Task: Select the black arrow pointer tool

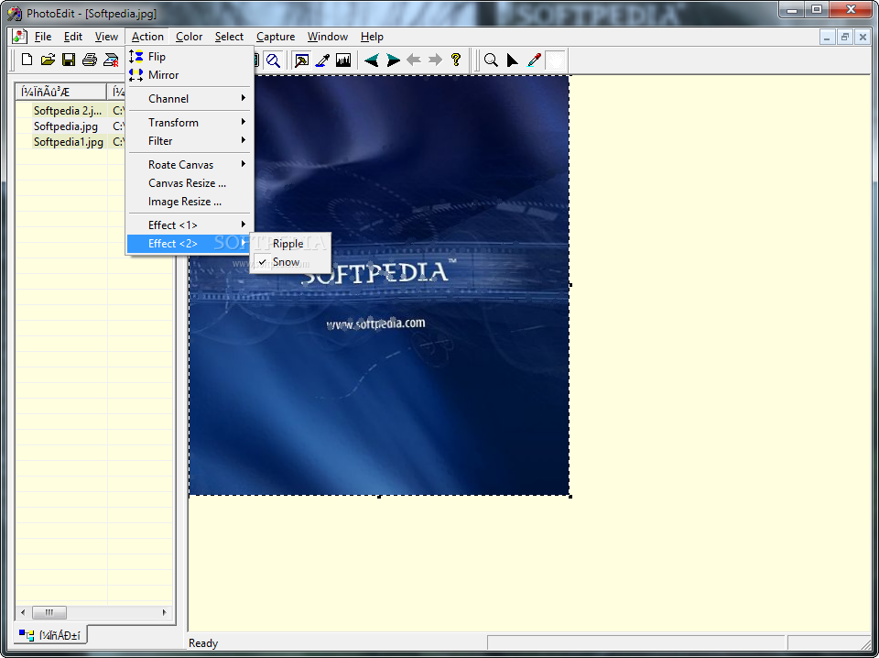Action: (512, 60)
